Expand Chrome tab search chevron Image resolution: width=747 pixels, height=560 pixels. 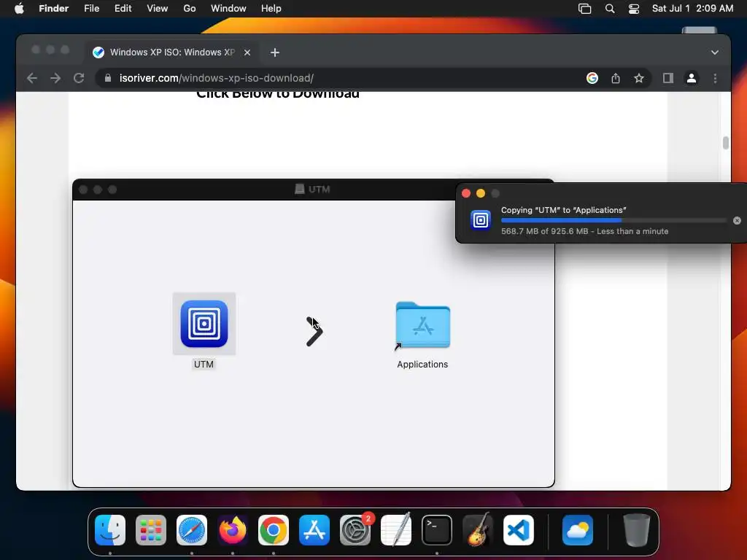[715, 52]
